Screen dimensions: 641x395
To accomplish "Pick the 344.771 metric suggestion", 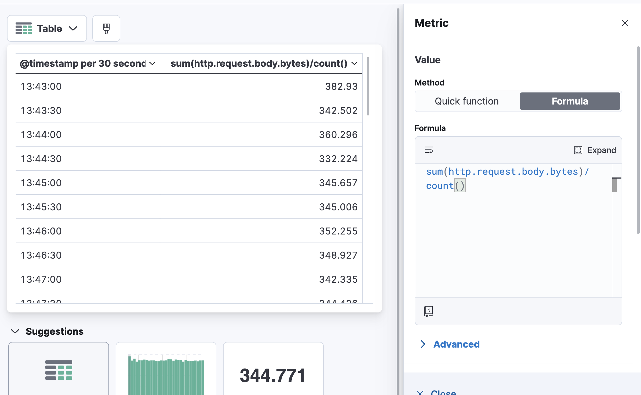I will pos(273,375).
